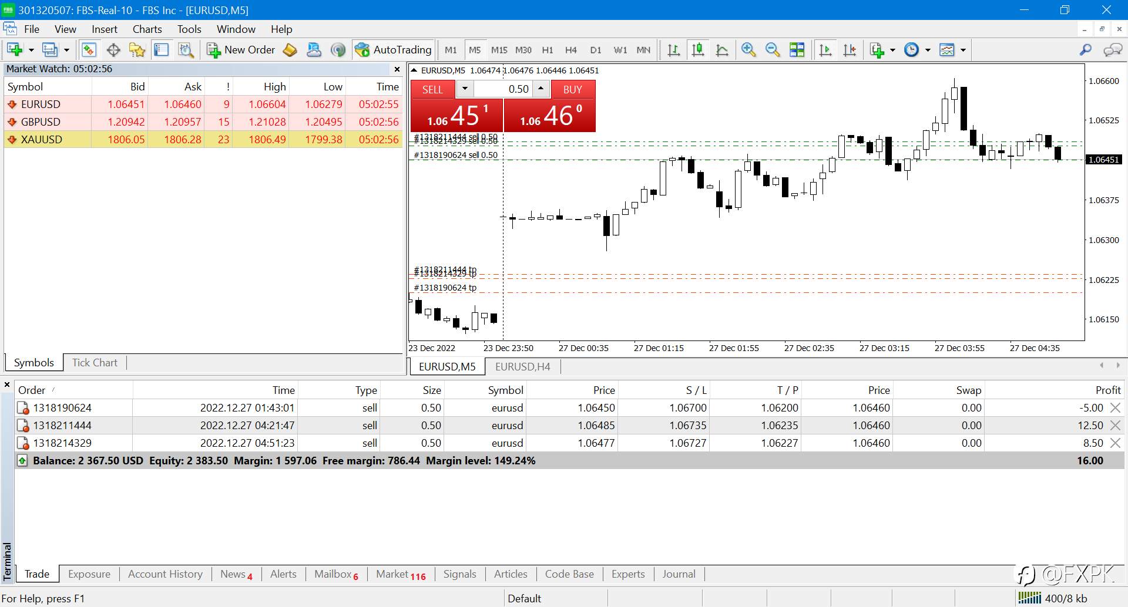The width and height of the screenshot is (1128, 607).
Task: Click the New Order button
Action: coord(240,50)
